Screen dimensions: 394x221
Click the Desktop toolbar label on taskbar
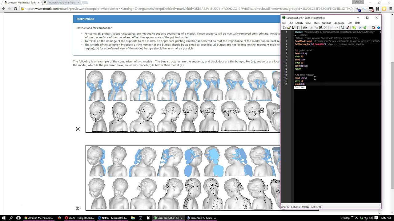click(x=345, y=218)
